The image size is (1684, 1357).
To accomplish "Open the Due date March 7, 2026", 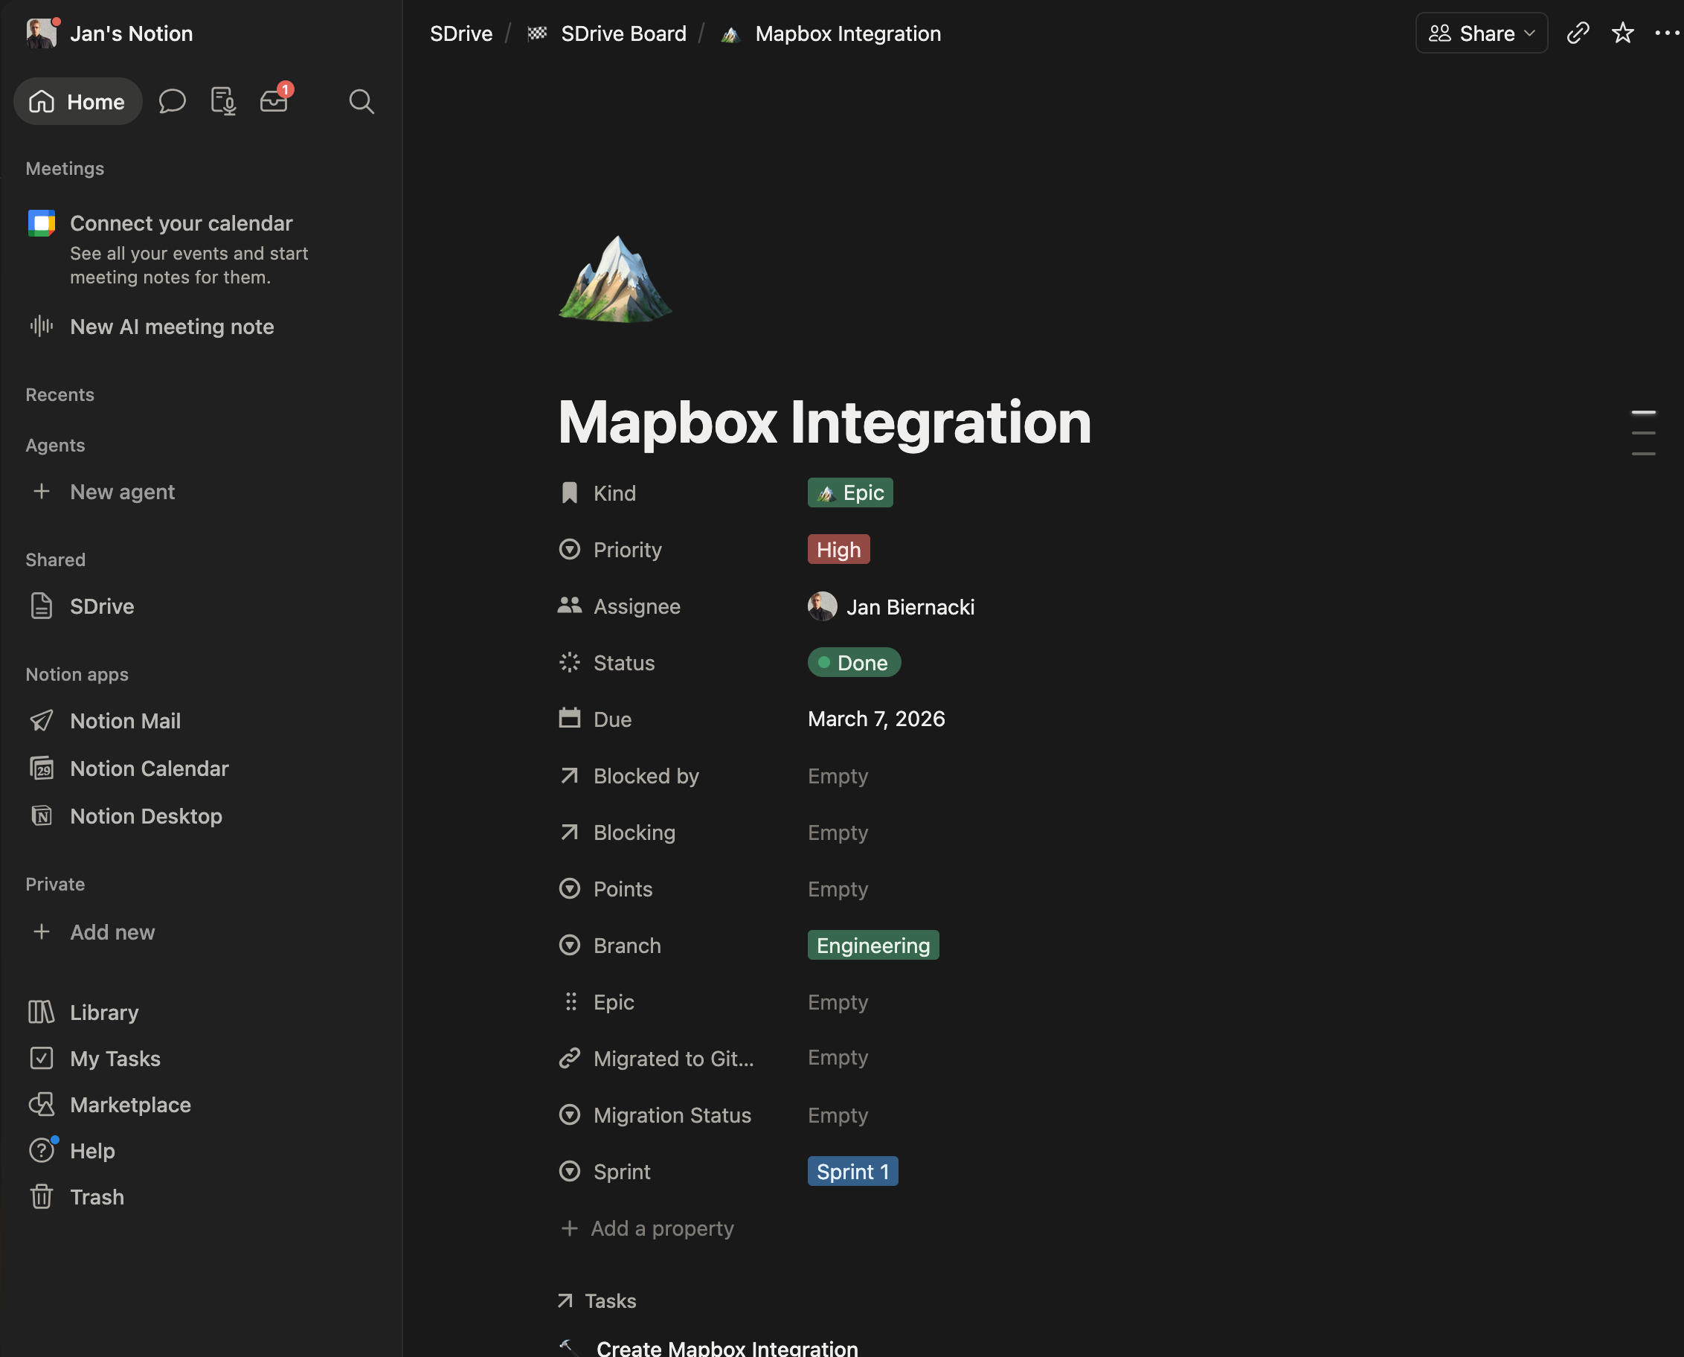I will tap(876, 719).
